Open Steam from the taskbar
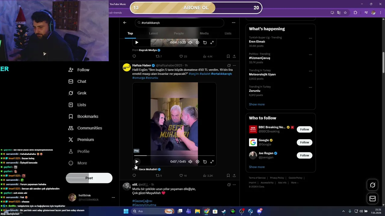Screen dimensions: 385x216 (x=224, y=211)
